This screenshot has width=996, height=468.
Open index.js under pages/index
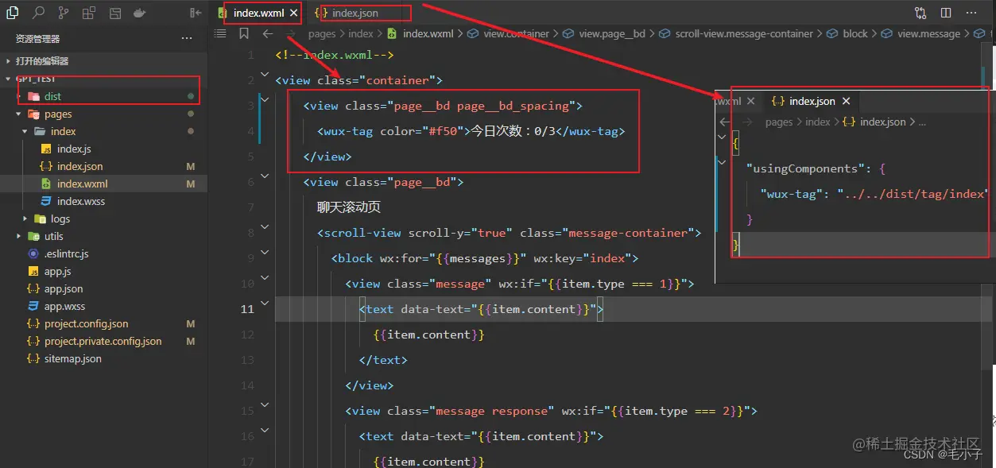point(74,149)
